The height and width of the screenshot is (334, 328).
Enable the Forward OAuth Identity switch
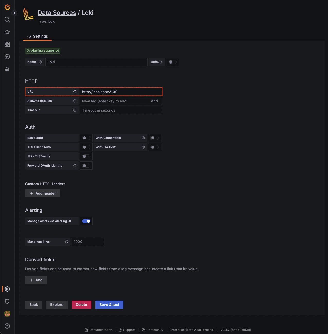coord(86,166)
